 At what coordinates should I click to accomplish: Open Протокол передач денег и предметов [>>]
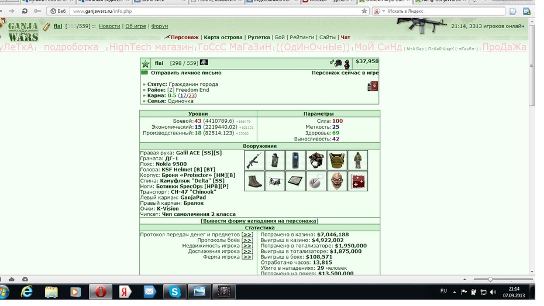[x=247, y=235]
